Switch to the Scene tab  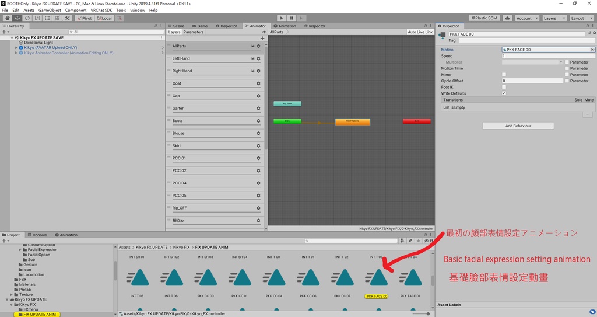tap(176, 26)
